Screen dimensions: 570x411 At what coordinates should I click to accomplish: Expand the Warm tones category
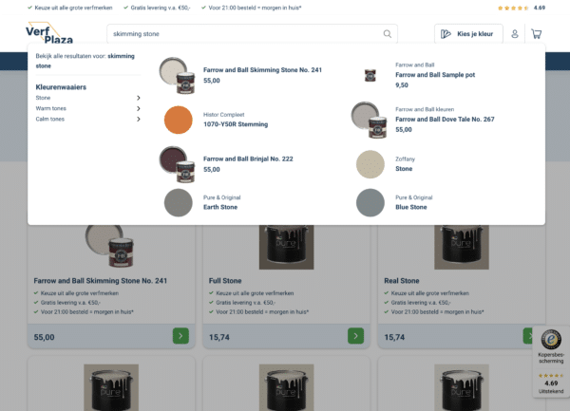pos(138,108)
